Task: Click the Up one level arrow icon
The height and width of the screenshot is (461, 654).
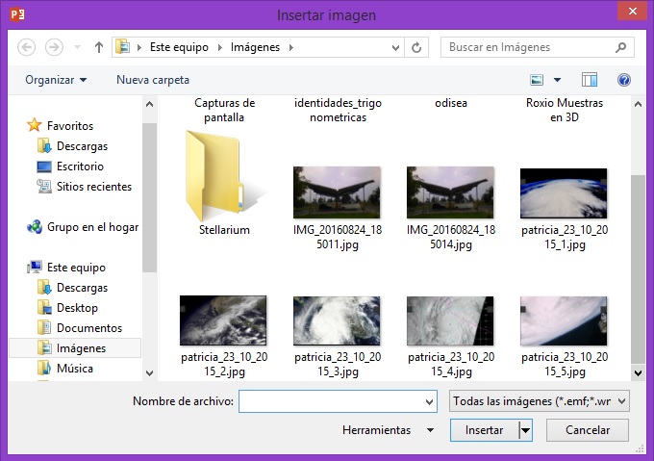Action: pos(99,47)
